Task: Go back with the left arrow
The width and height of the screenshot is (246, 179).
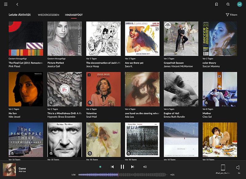Action: pyautogui.click(x=17, y=4)
